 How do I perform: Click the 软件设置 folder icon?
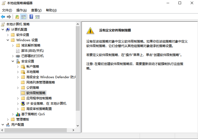click(x=13, y=35)
